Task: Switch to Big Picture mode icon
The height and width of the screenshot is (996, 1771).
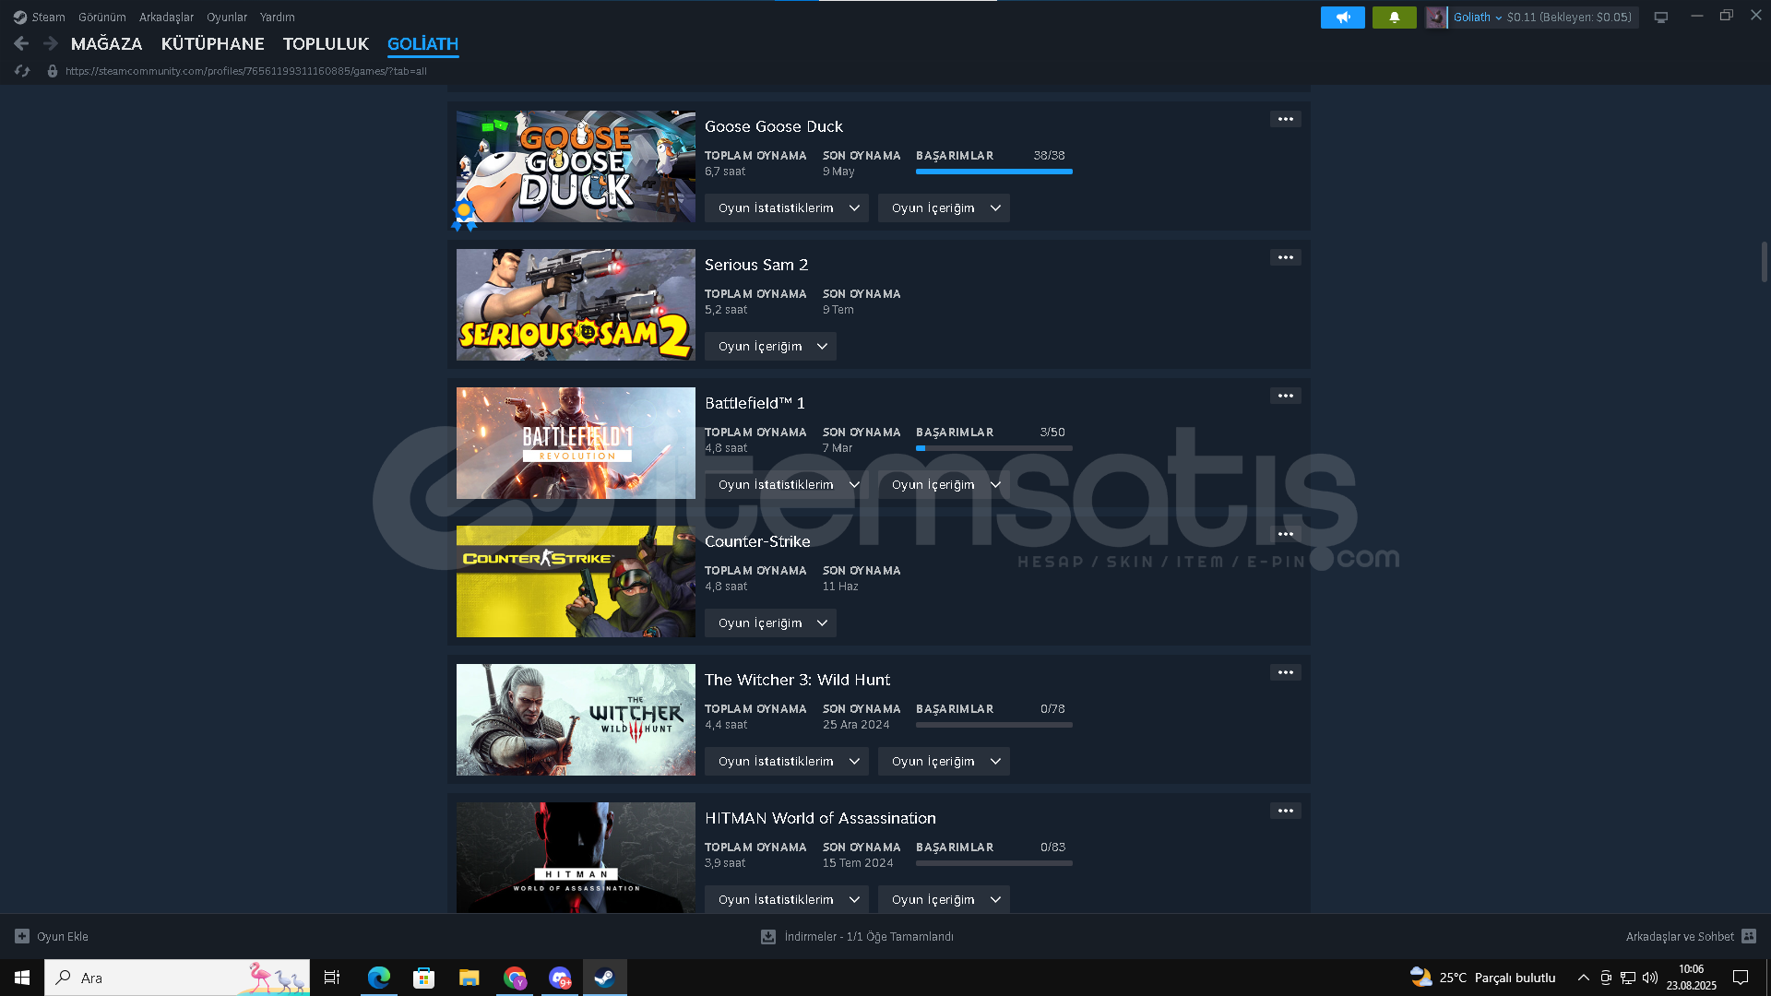Action: coord(1660,17)
